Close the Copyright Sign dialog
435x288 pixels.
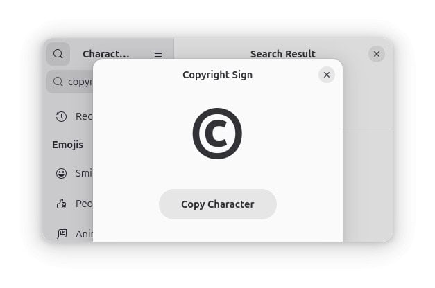(x=327, y=75)
